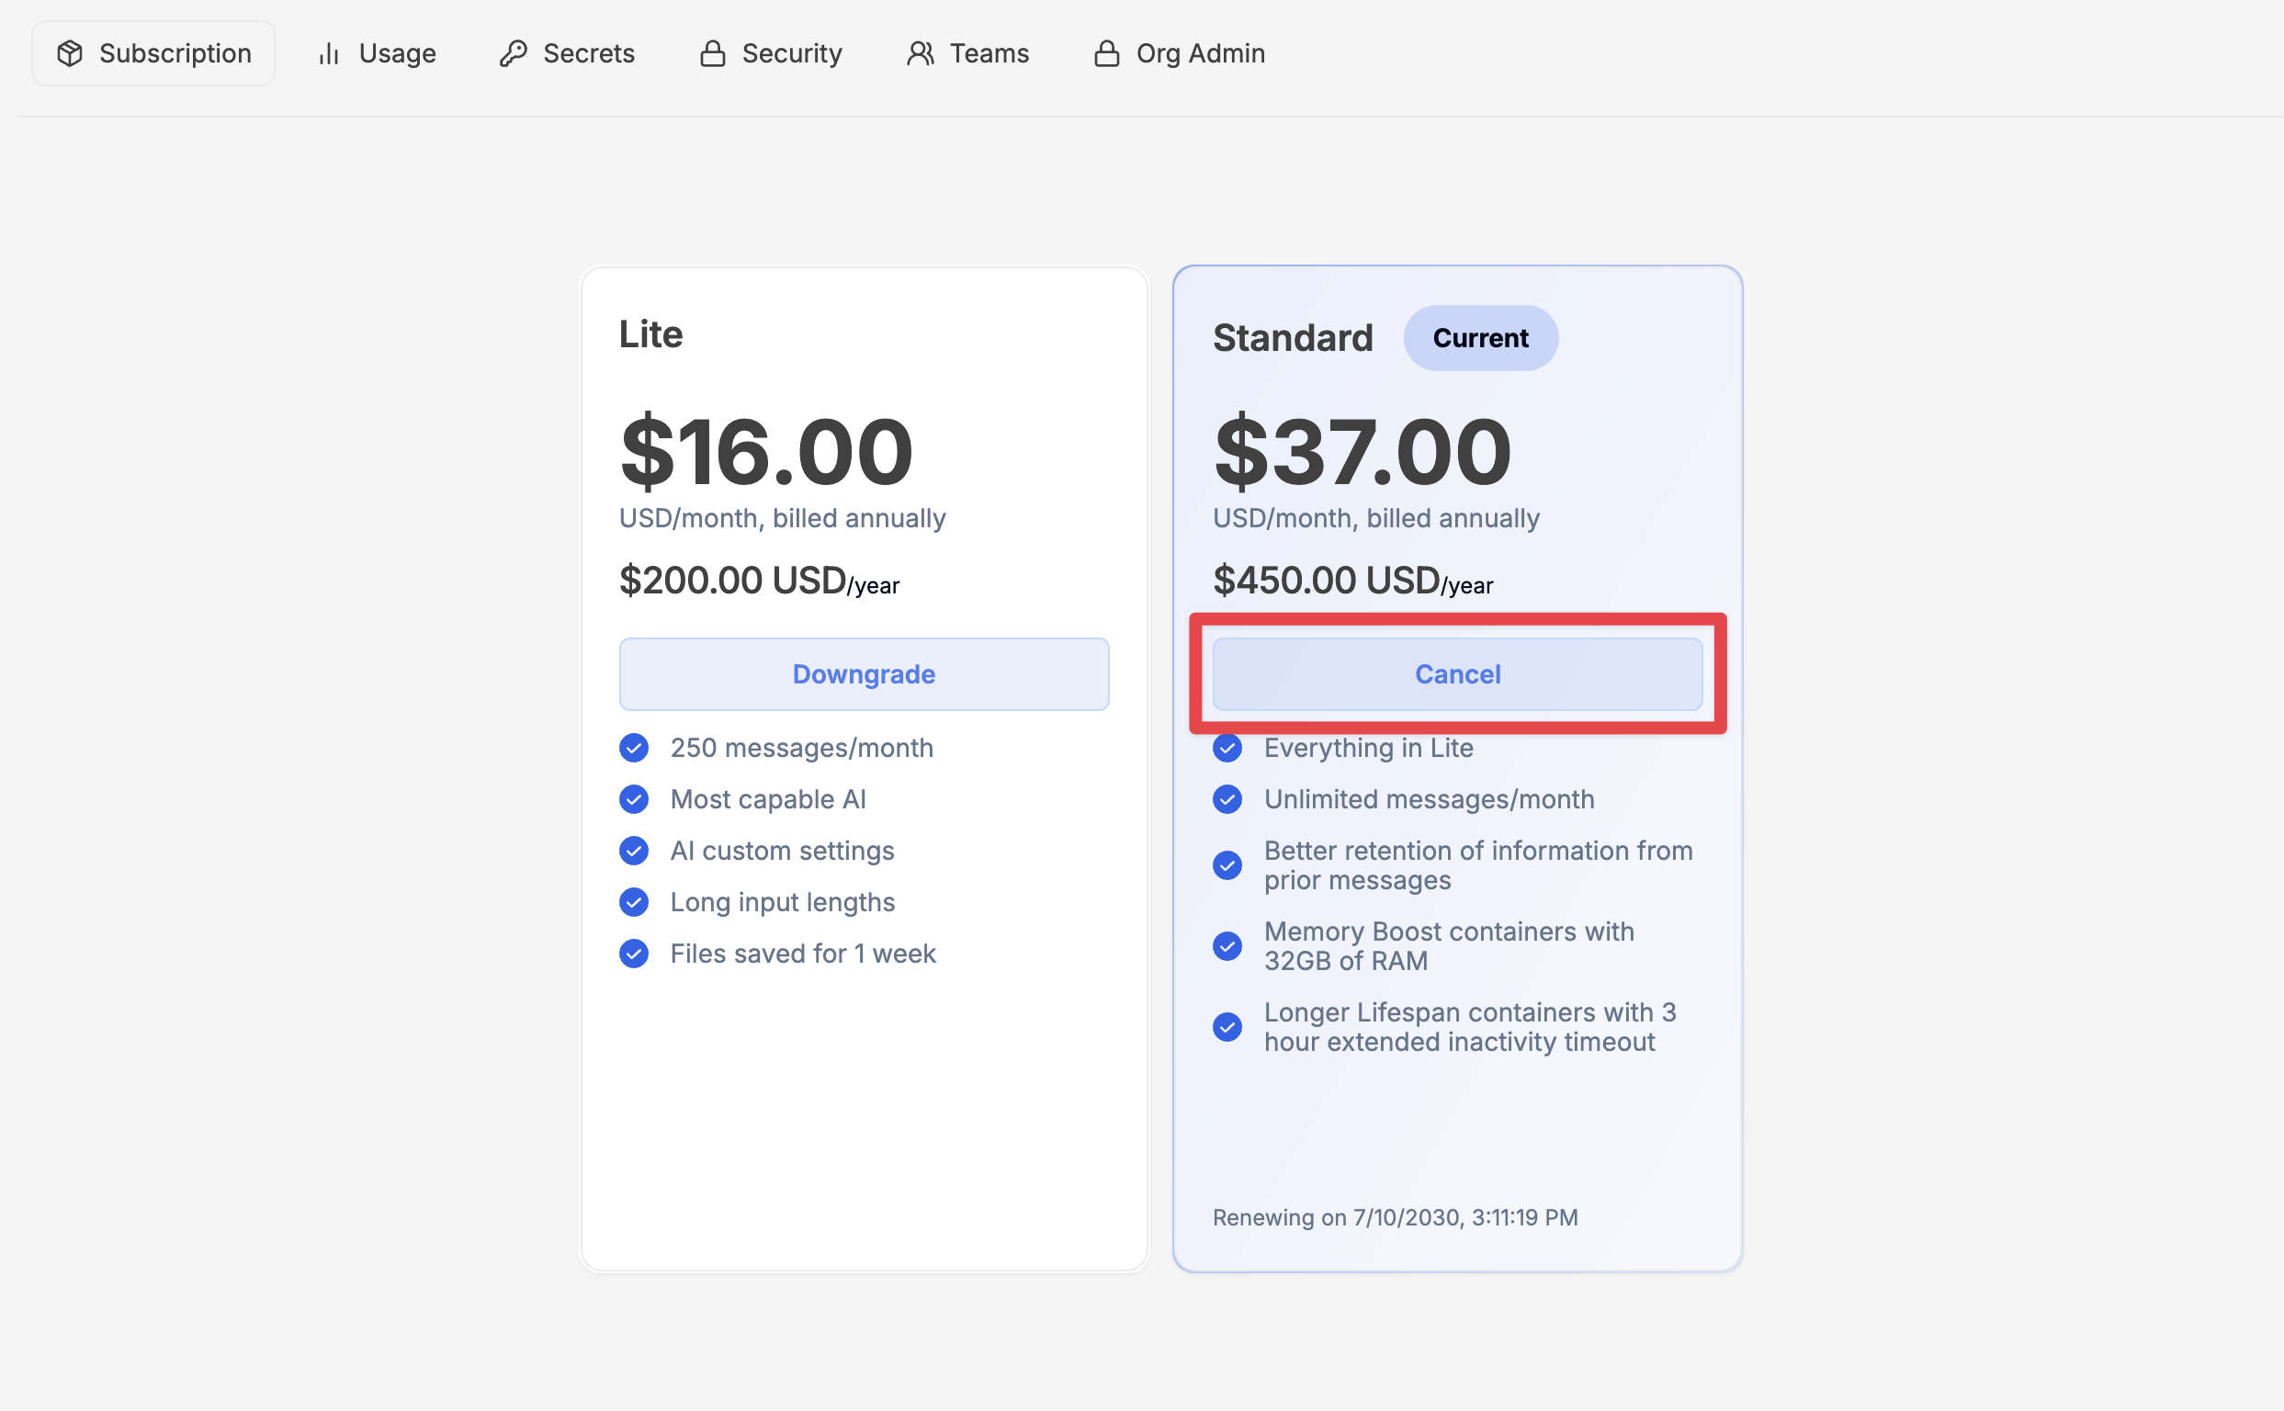2284x1411 pixels.
Task: Click the $200.00 USD/year text
Action: point(758,581)
